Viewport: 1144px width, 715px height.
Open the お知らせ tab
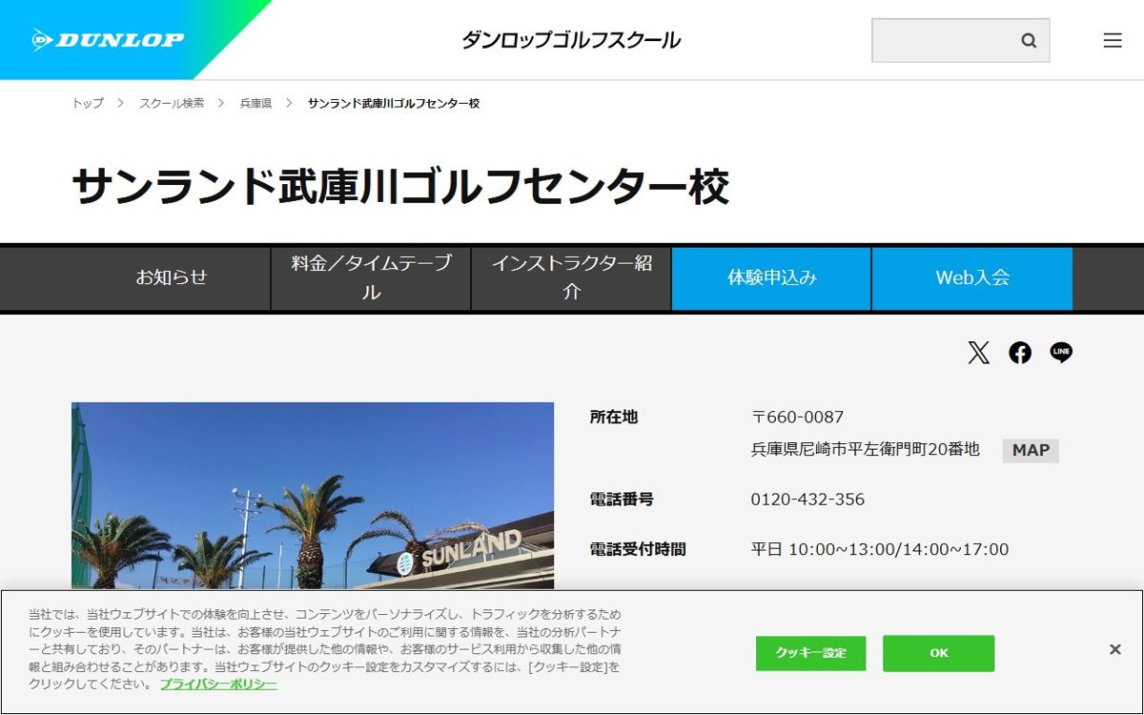171,278
